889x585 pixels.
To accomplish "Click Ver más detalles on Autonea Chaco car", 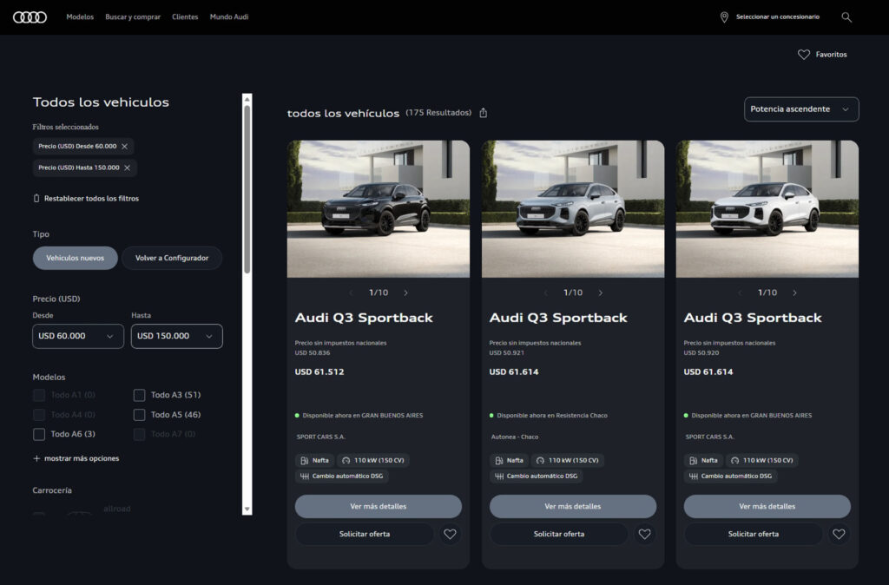I will (573, 506).
